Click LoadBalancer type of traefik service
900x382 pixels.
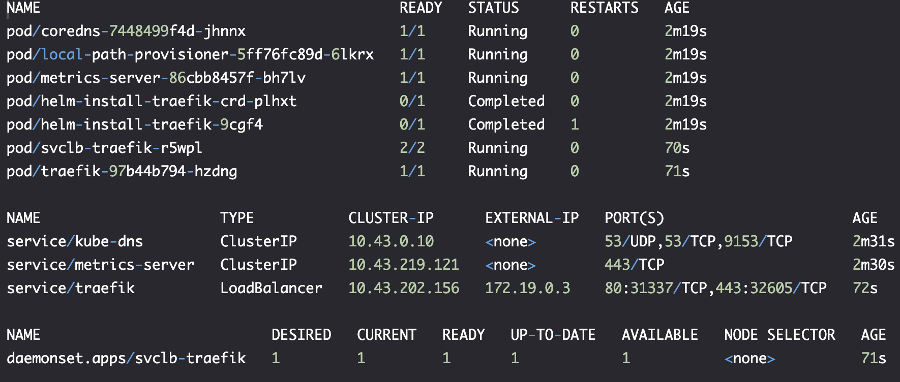click(271, 289)
